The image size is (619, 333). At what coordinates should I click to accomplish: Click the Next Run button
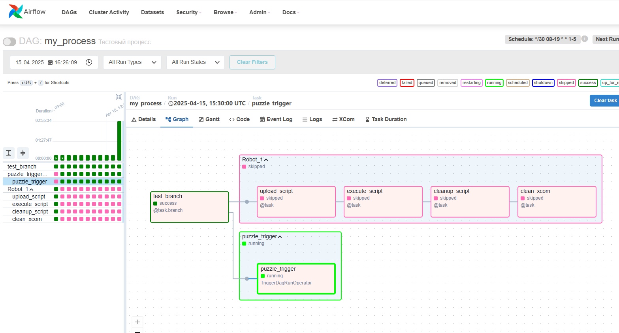coord(607,39)
